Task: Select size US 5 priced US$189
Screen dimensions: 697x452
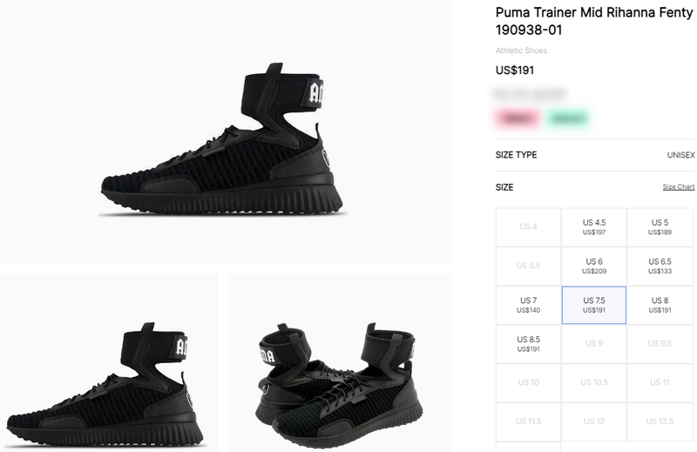Action: tap(660, 227)
